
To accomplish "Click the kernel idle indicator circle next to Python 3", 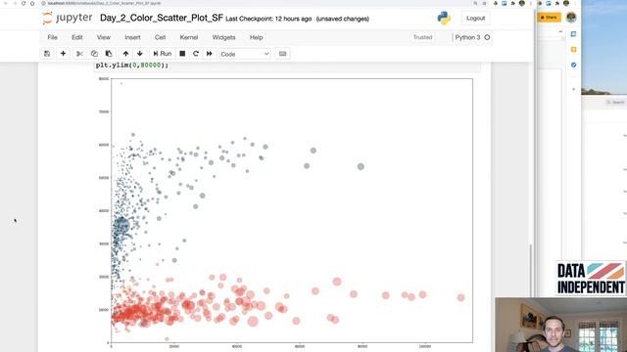I will (x=487, y=37).
